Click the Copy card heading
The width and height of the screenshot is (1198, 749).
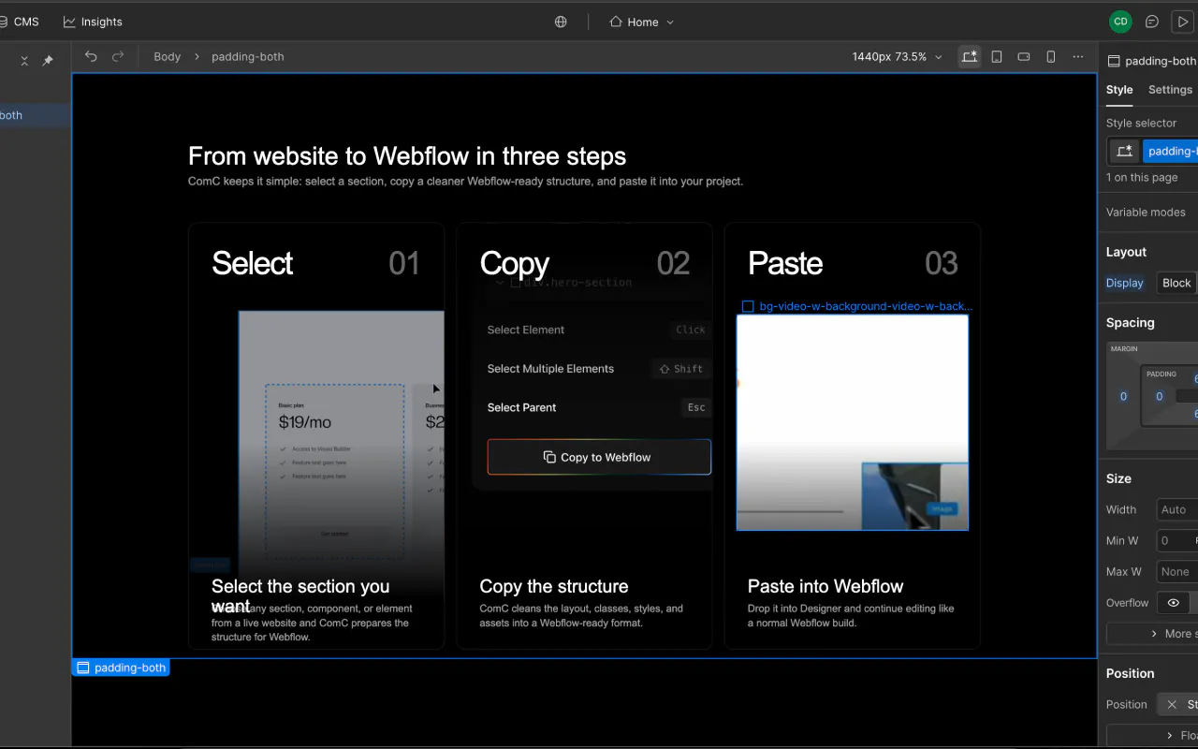point(514,263)
